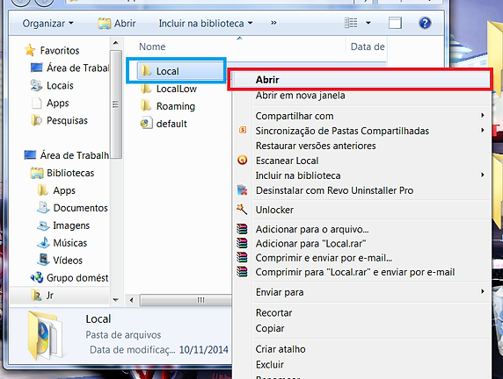Open the Apps library under Bibliotecas
This screenshot has width=503, height=379.
pyautogui.click(x=56, y=190)
